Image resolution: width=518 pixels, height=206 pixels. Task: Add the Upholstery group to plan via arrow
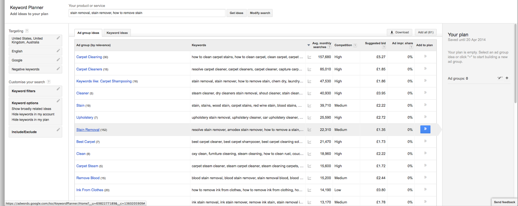point(425,117)
